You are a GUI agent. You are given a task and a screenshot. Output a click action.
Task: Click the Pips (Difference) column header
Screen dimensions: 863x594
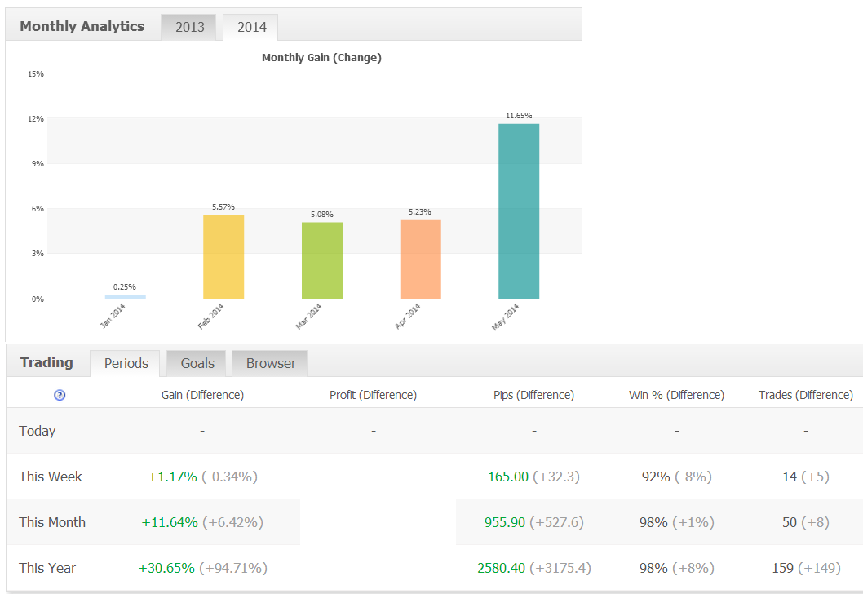(x=533, y=395)
